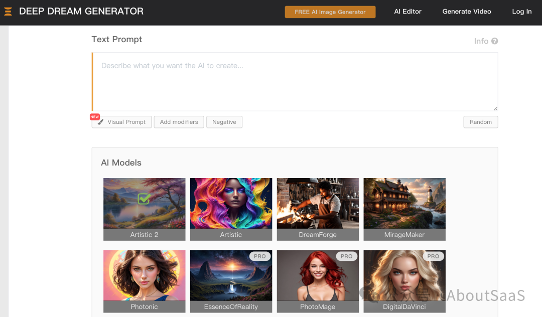Click the brush icon on Visual Prompt
Viewport: 542px width, 317px height.
point(100,122)
